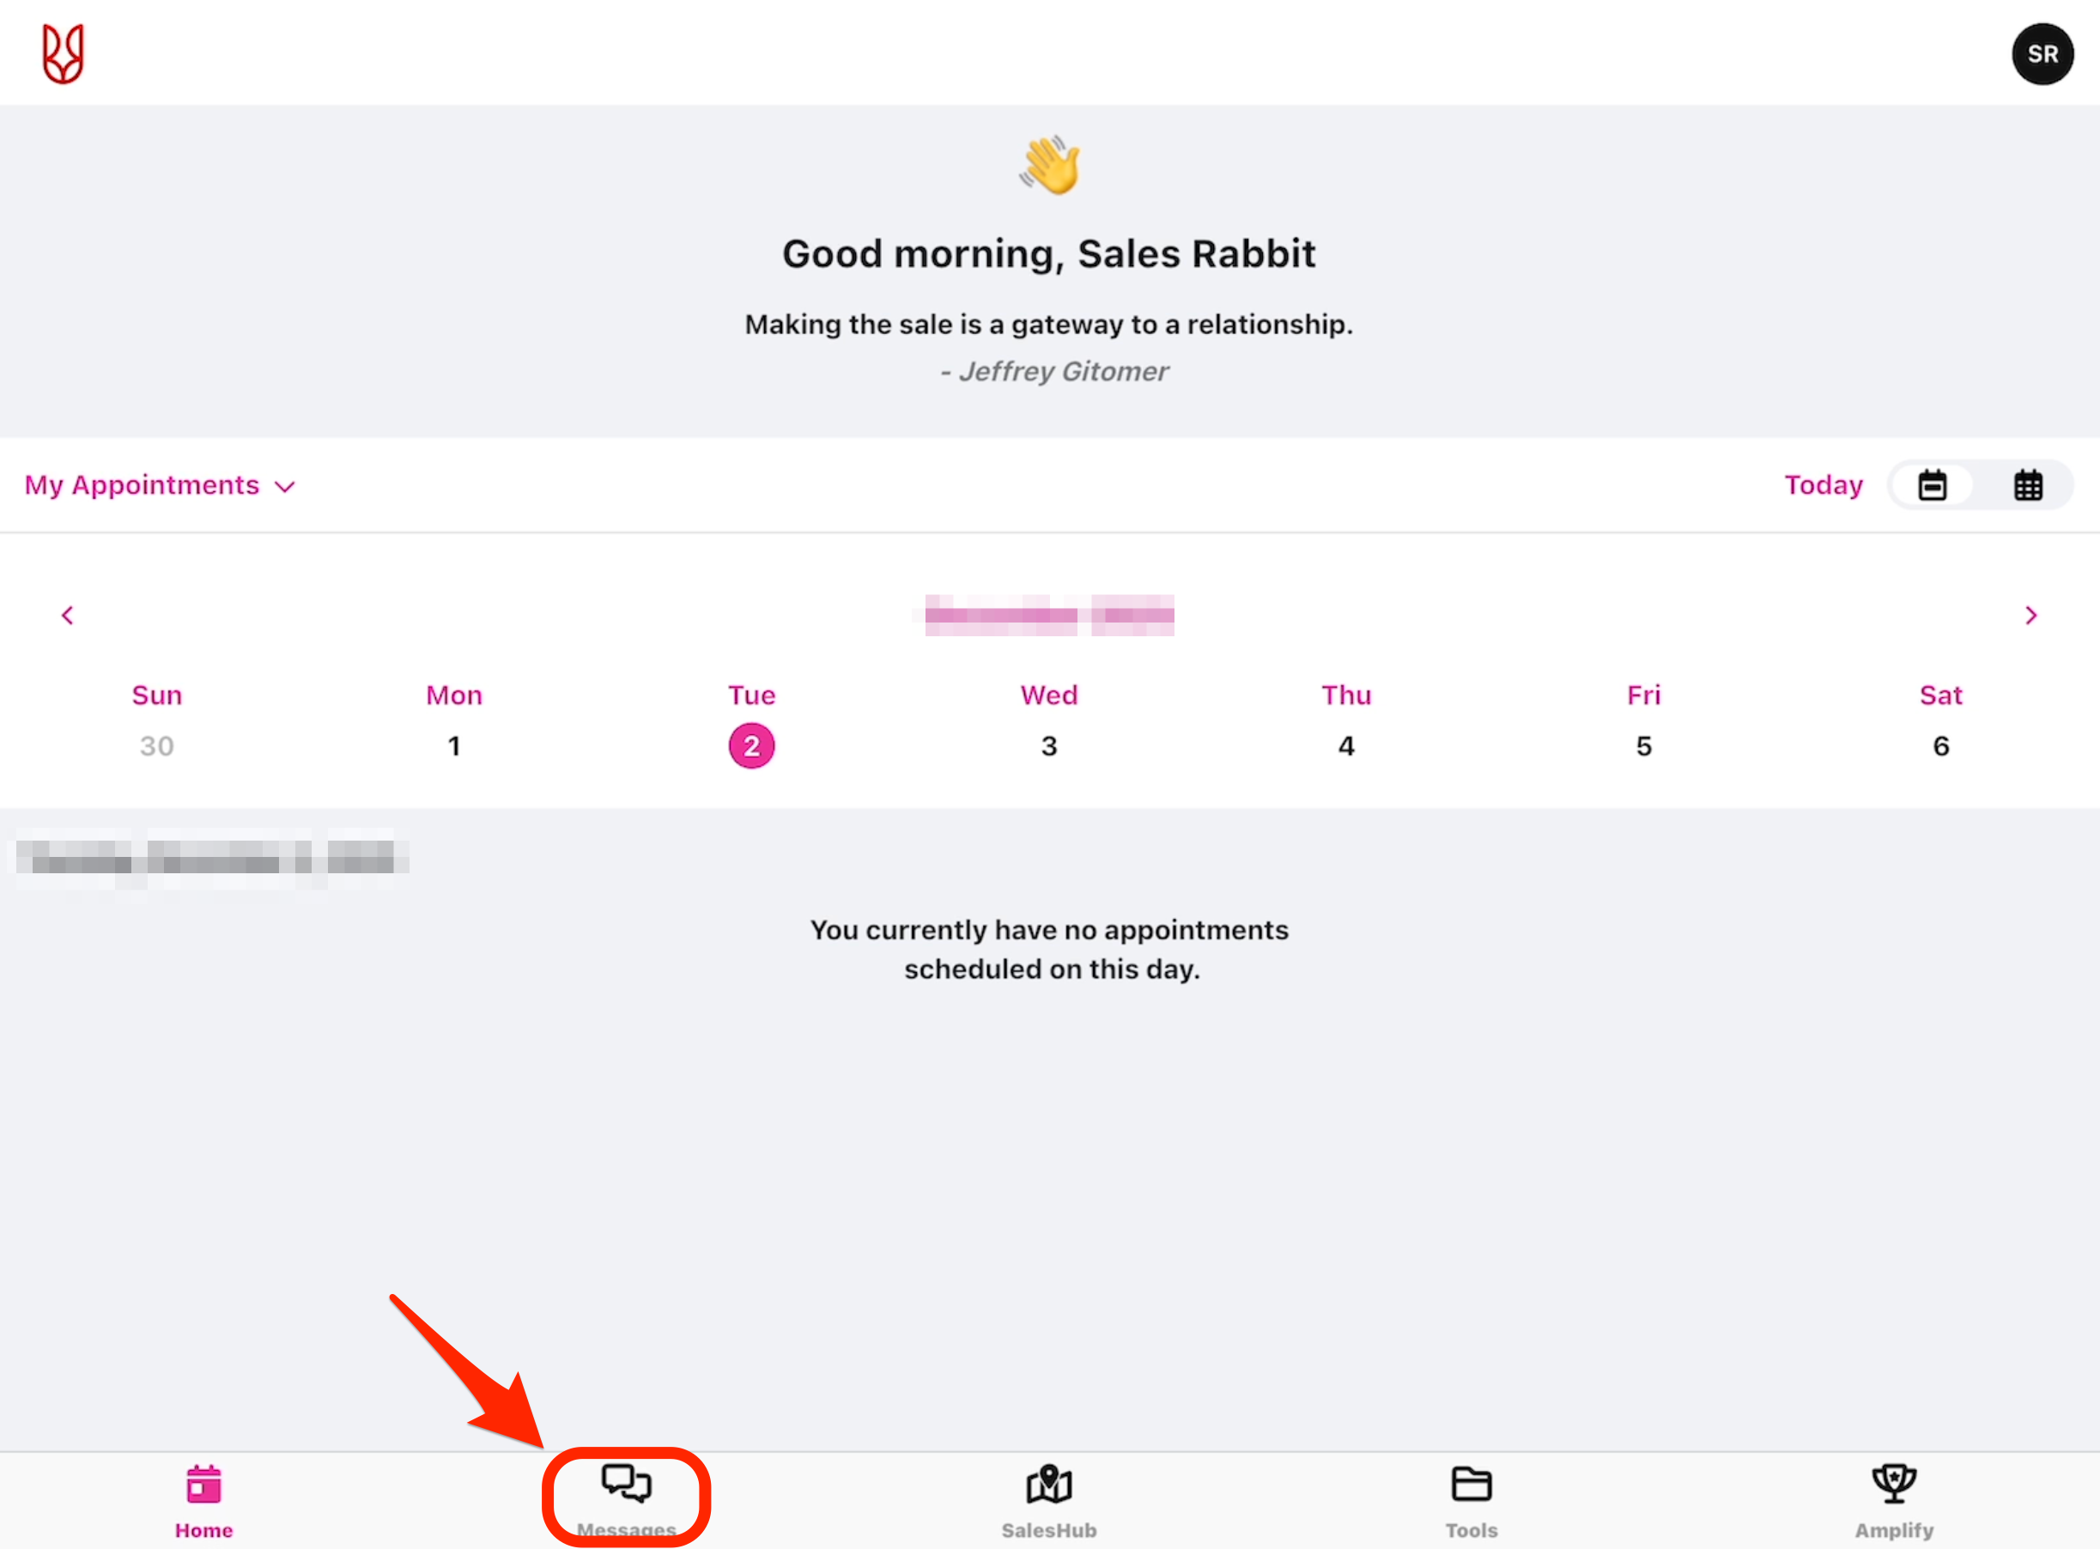Select Tuesday the 2nd
2100x1549 pixels.
pyautogui.click(x=751, y=746)
